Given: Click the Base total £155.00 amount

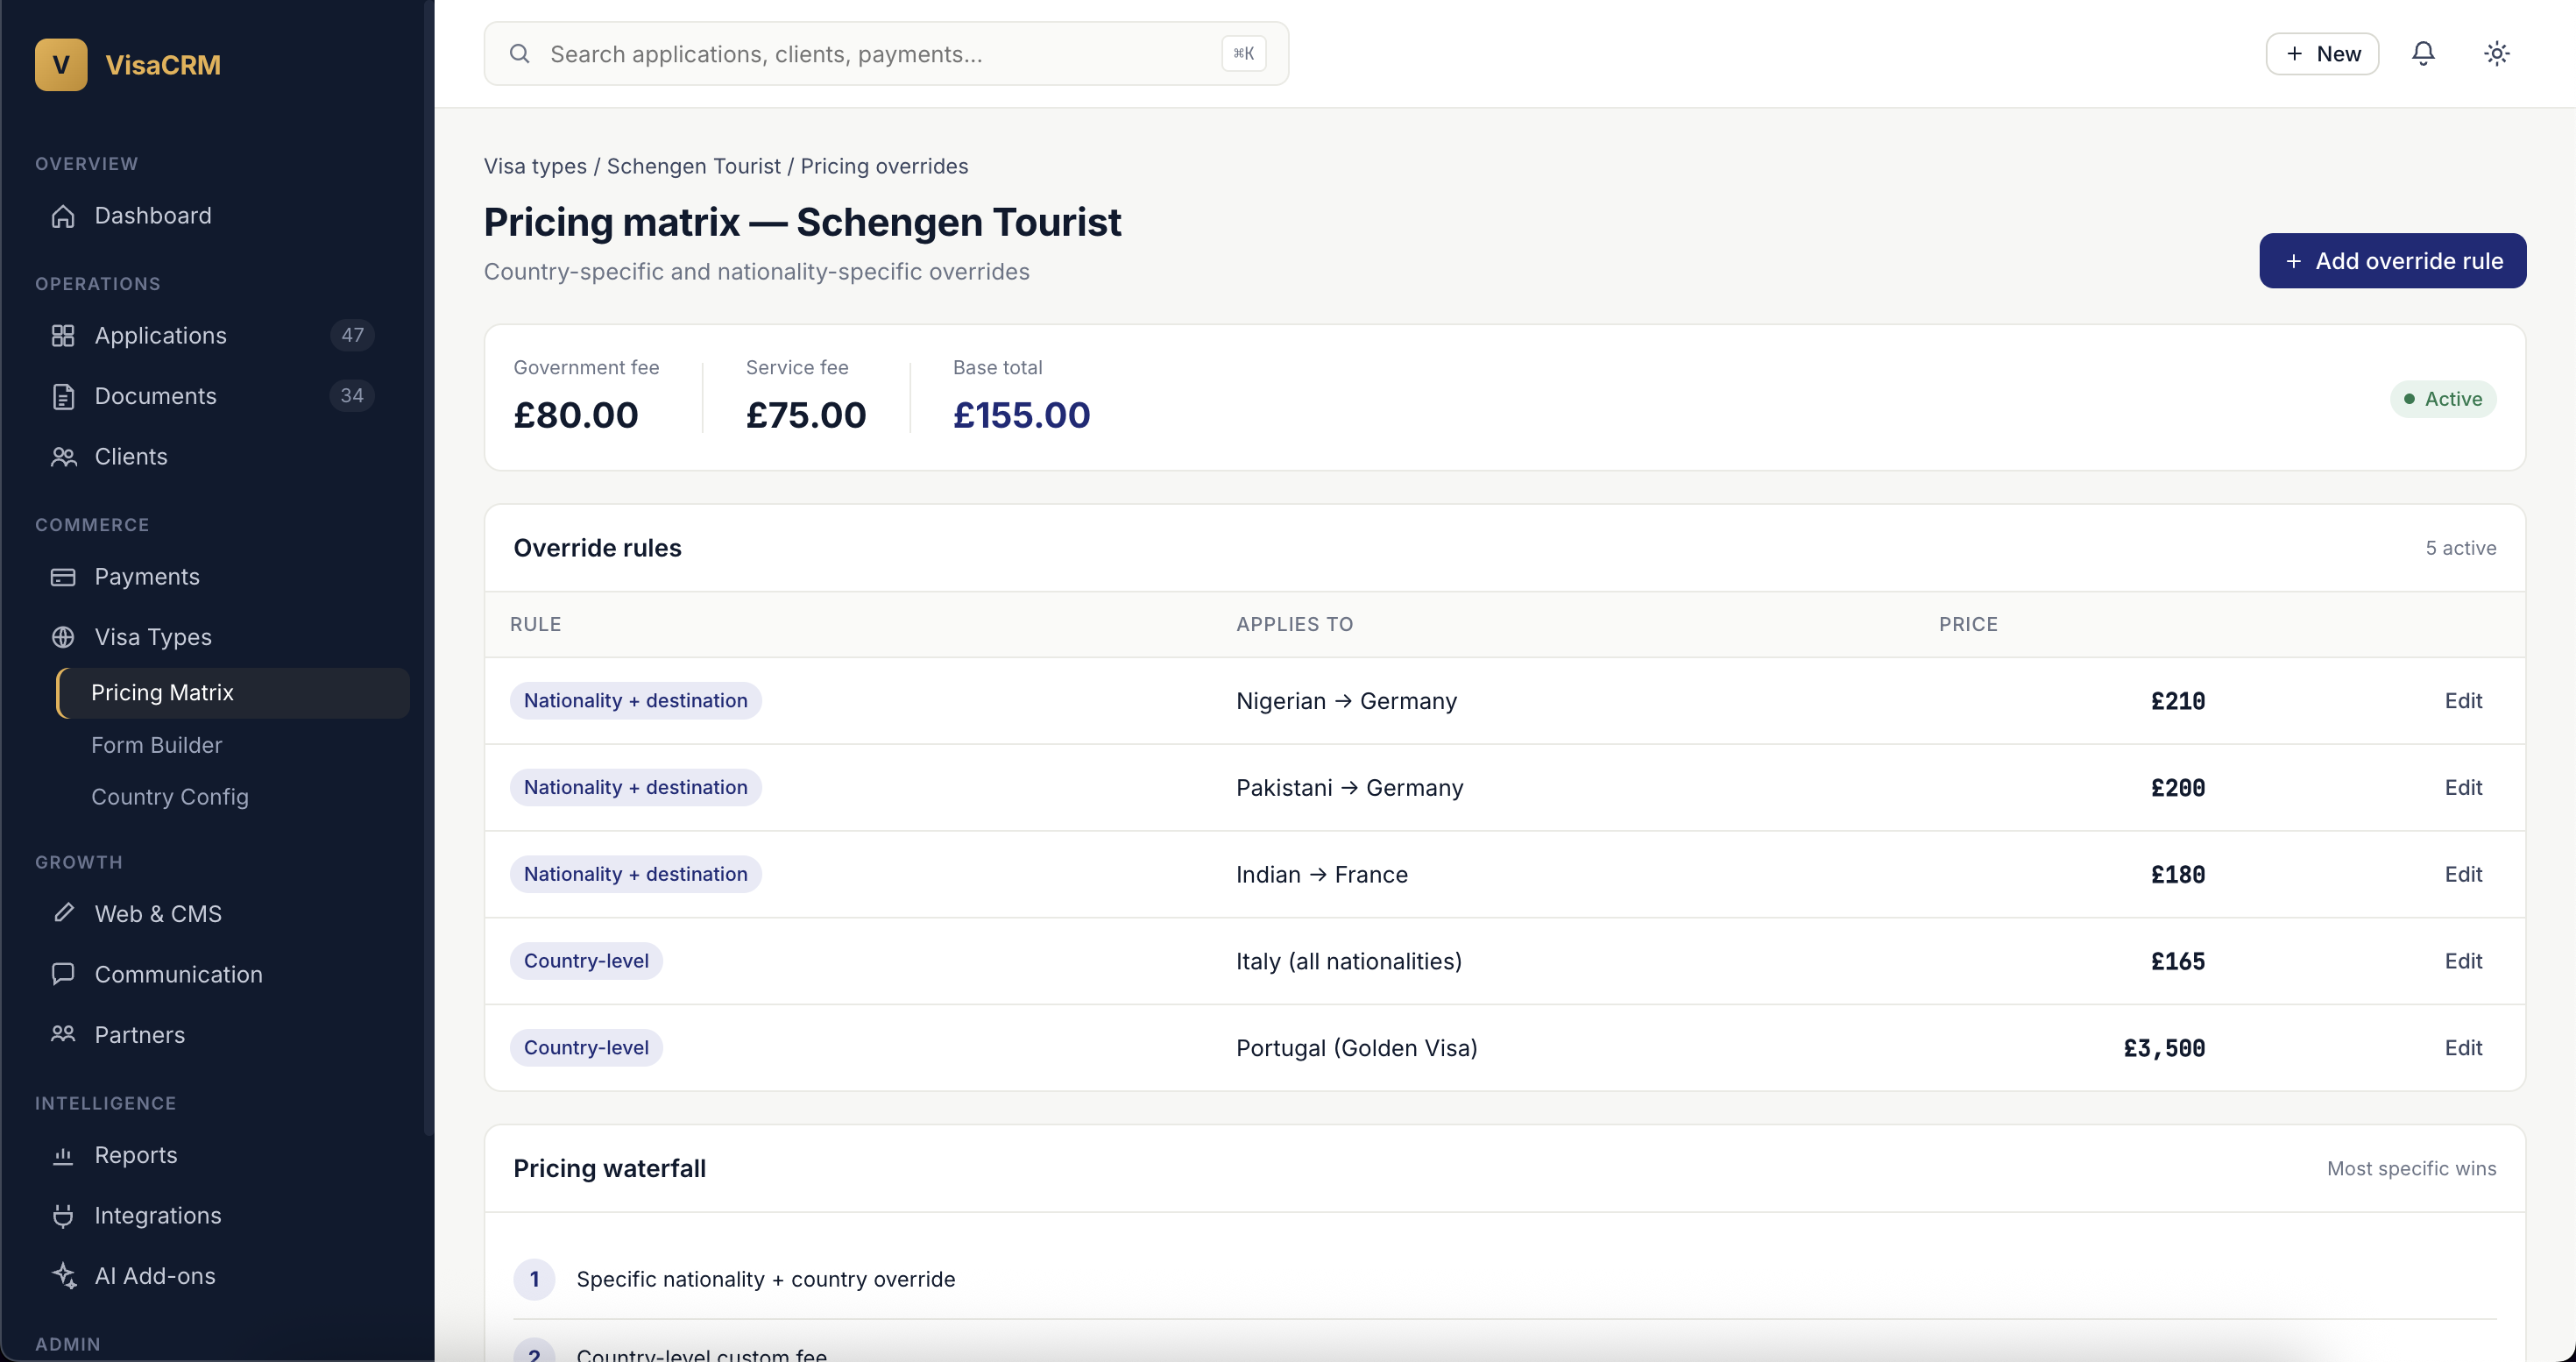Looking at the screenshot, I should (x=1021, y=415).
